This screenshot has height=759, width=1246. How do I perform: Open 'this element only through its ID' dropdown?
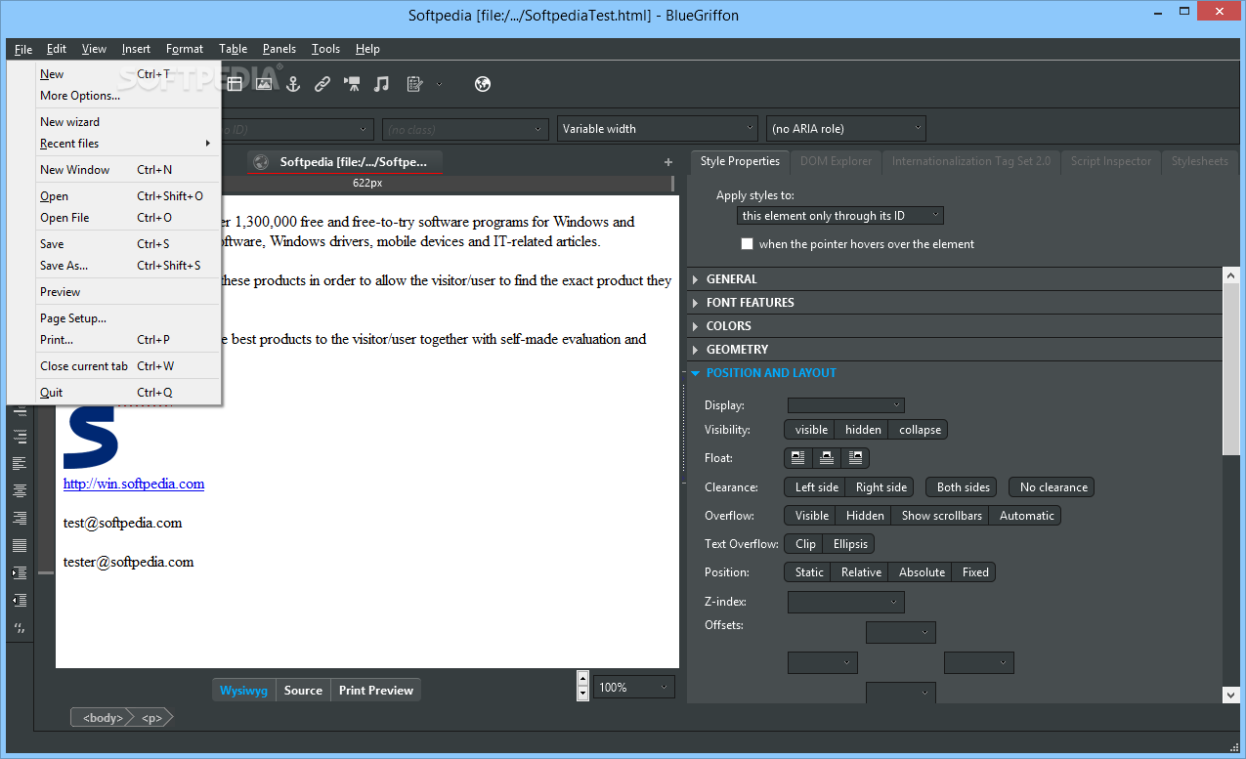(840, 216)
